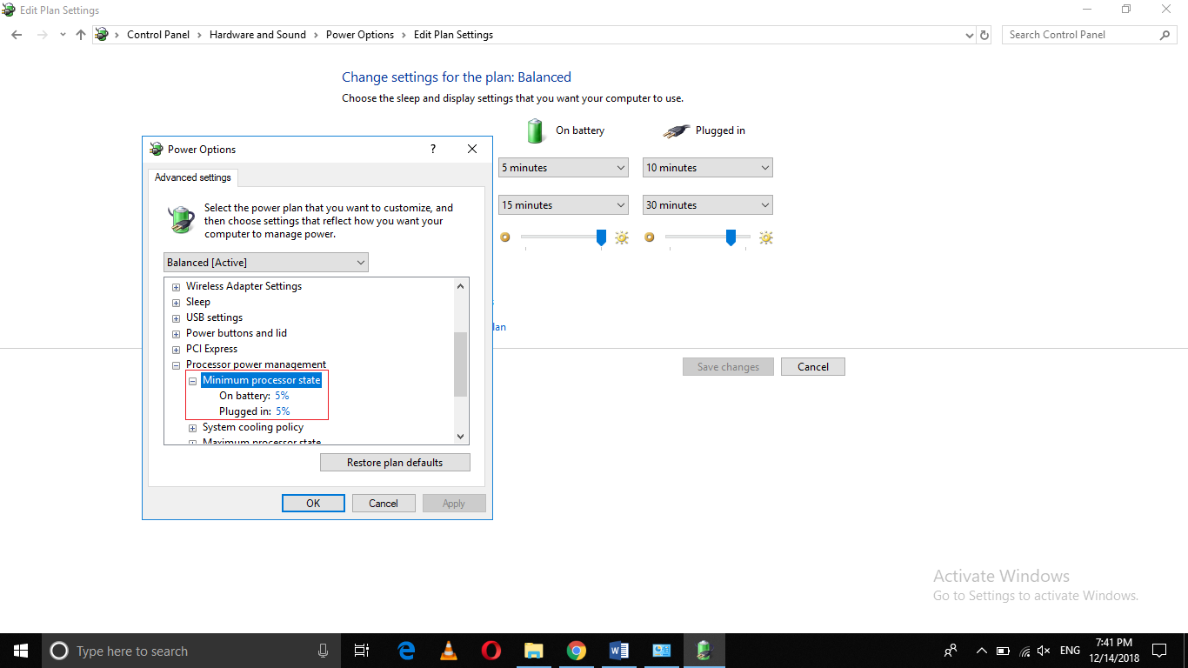This screenshot has height=668, width=1188.
Task: Check battery status from the system tray
Action: pos(1002,650)
